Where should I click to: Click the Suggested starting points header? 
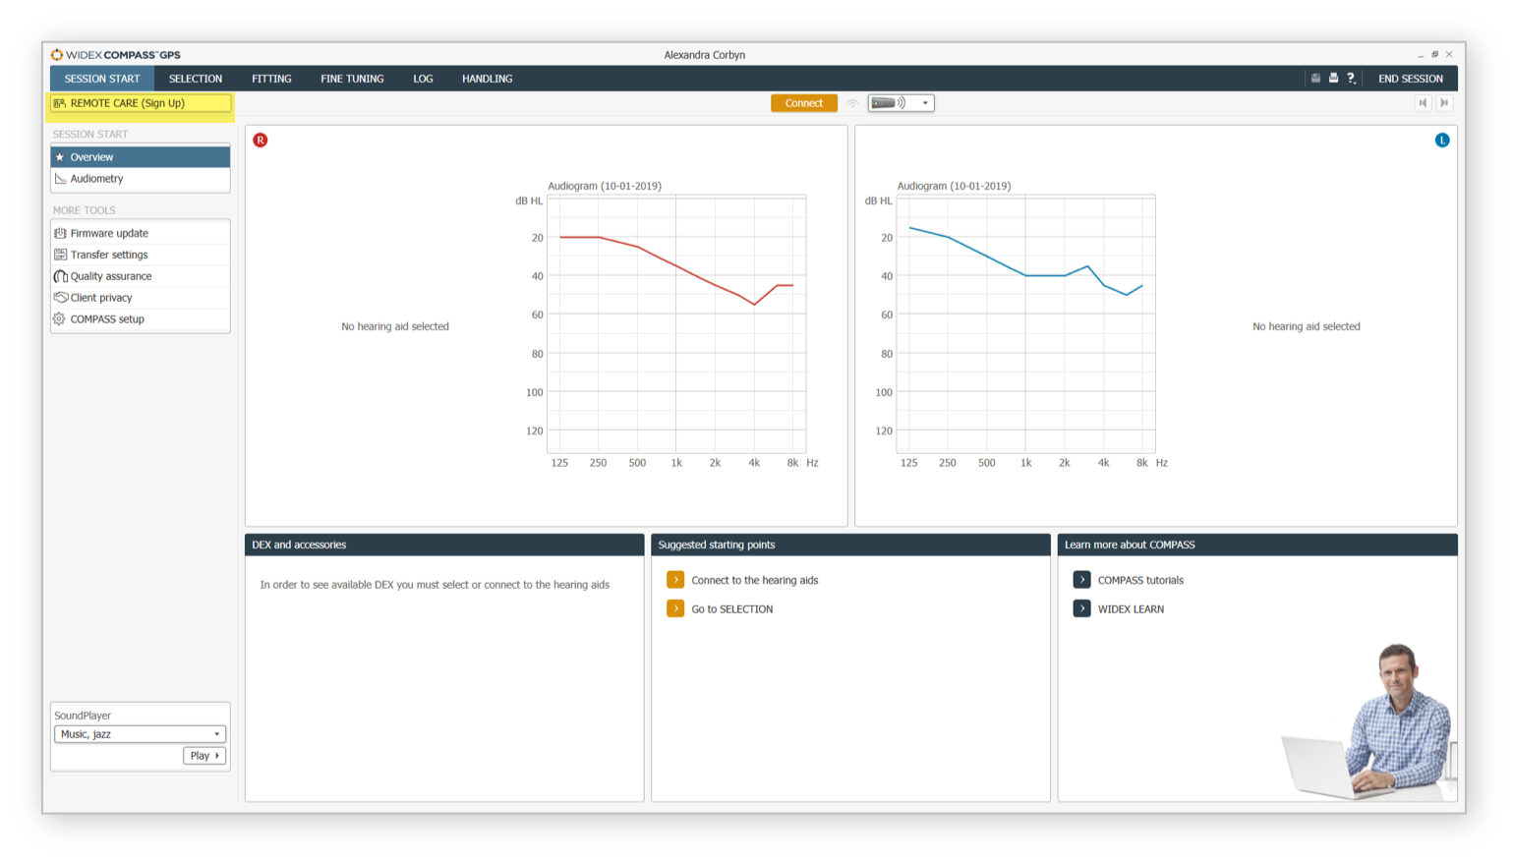(850, 545)
